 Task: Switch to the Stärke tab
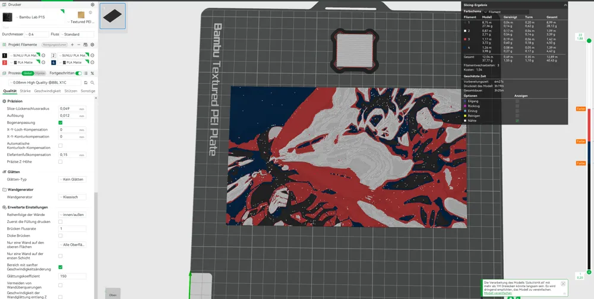tap(26, 91)
